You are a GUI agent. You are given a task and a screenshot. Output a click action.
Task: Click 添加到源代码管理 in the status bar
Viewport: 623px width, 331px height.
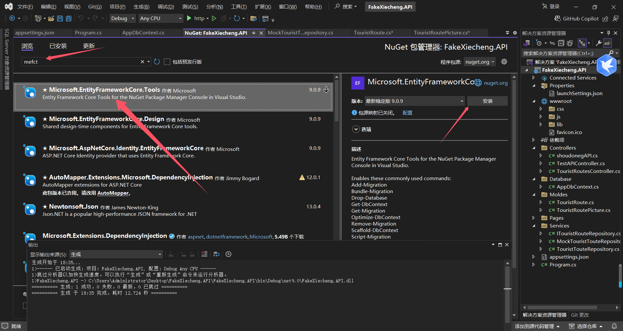click(537, 326)
